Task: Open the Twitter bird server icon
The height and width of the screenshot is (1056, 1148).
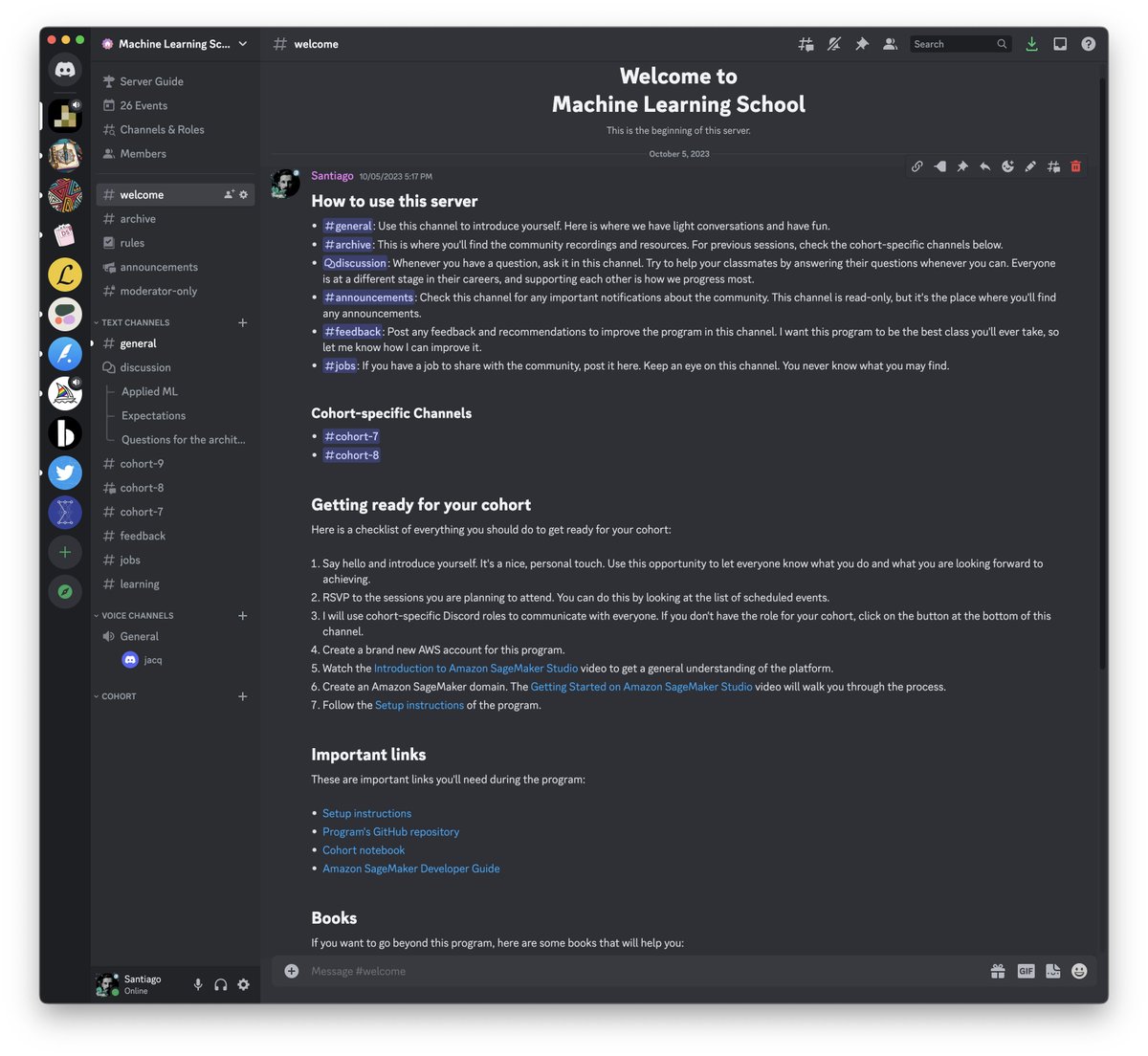Action: [65, 473]
